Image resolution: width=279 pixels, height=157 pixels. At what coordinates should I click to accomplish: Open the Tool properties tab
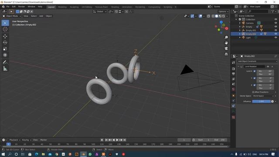pos(234,62)
